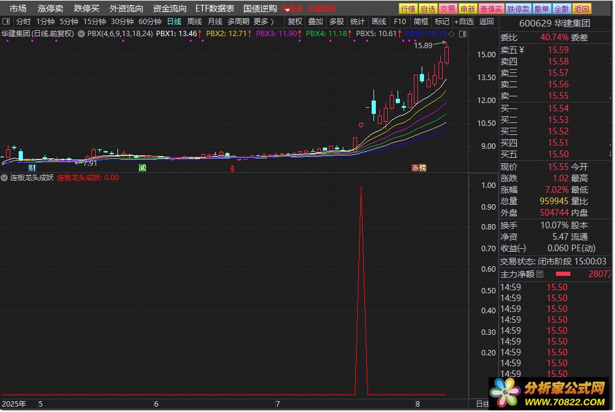Image resolution: width=615 pixels, height=412 pixels.
Task: Select the 30分钟 period
Action: click(122, 22)
